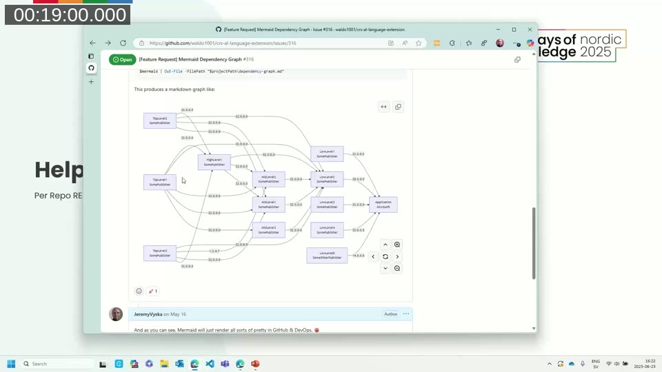Viewport: 662px width, 372px height.
Task: Click the Application Microsoft node in the graph
Action: point(383,205)
